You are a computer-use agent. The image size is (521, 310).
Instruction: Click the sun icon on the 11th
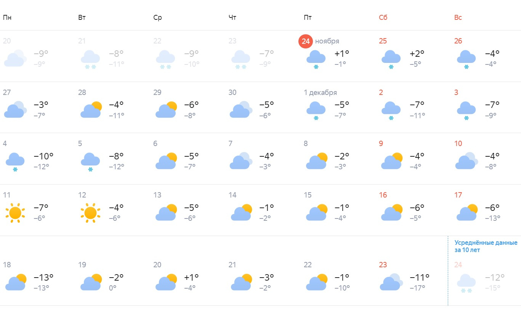[x=15, y=213]
